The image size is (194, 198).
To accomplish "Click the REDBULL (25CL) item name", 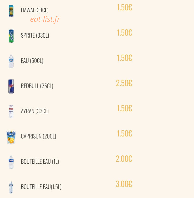I will pyautogui.click(x=37, y=86).
